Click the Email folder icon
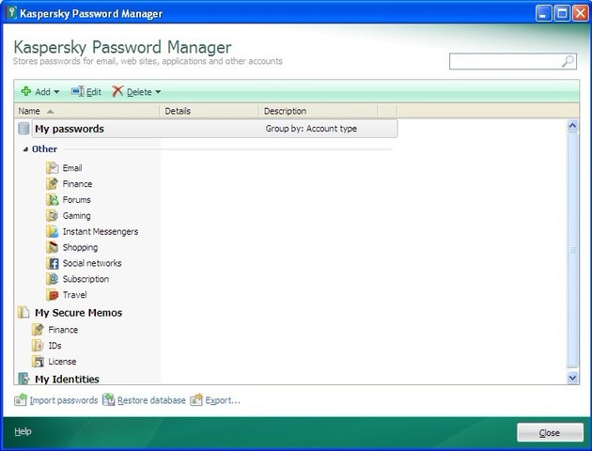Viewport: 592px width, 451px height. point(52,168)
